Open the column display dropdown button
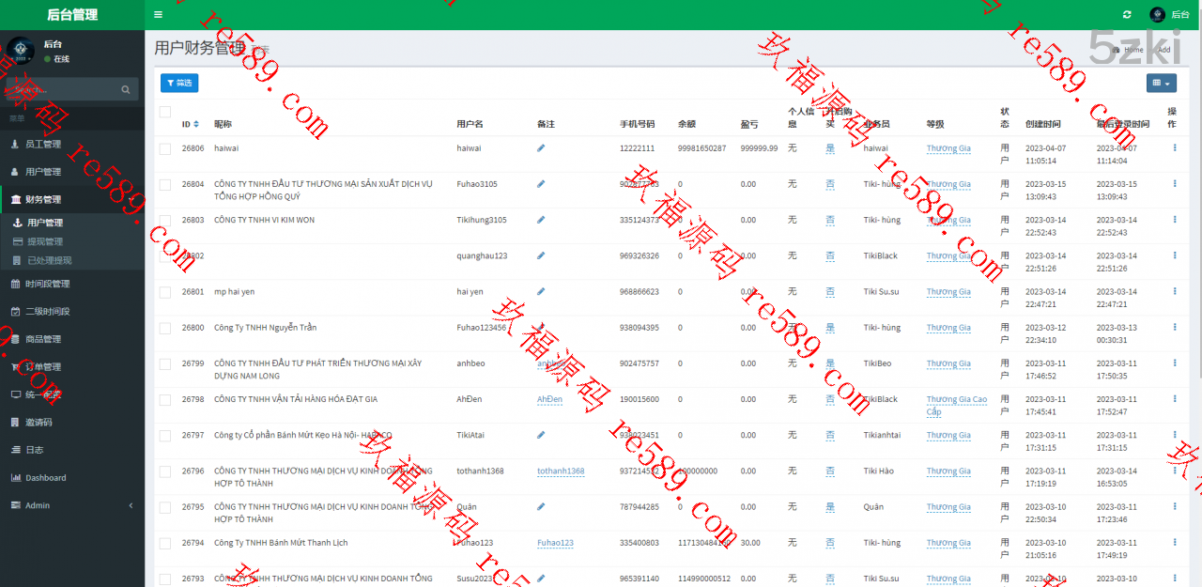1202x587 pixels. 1161,84
